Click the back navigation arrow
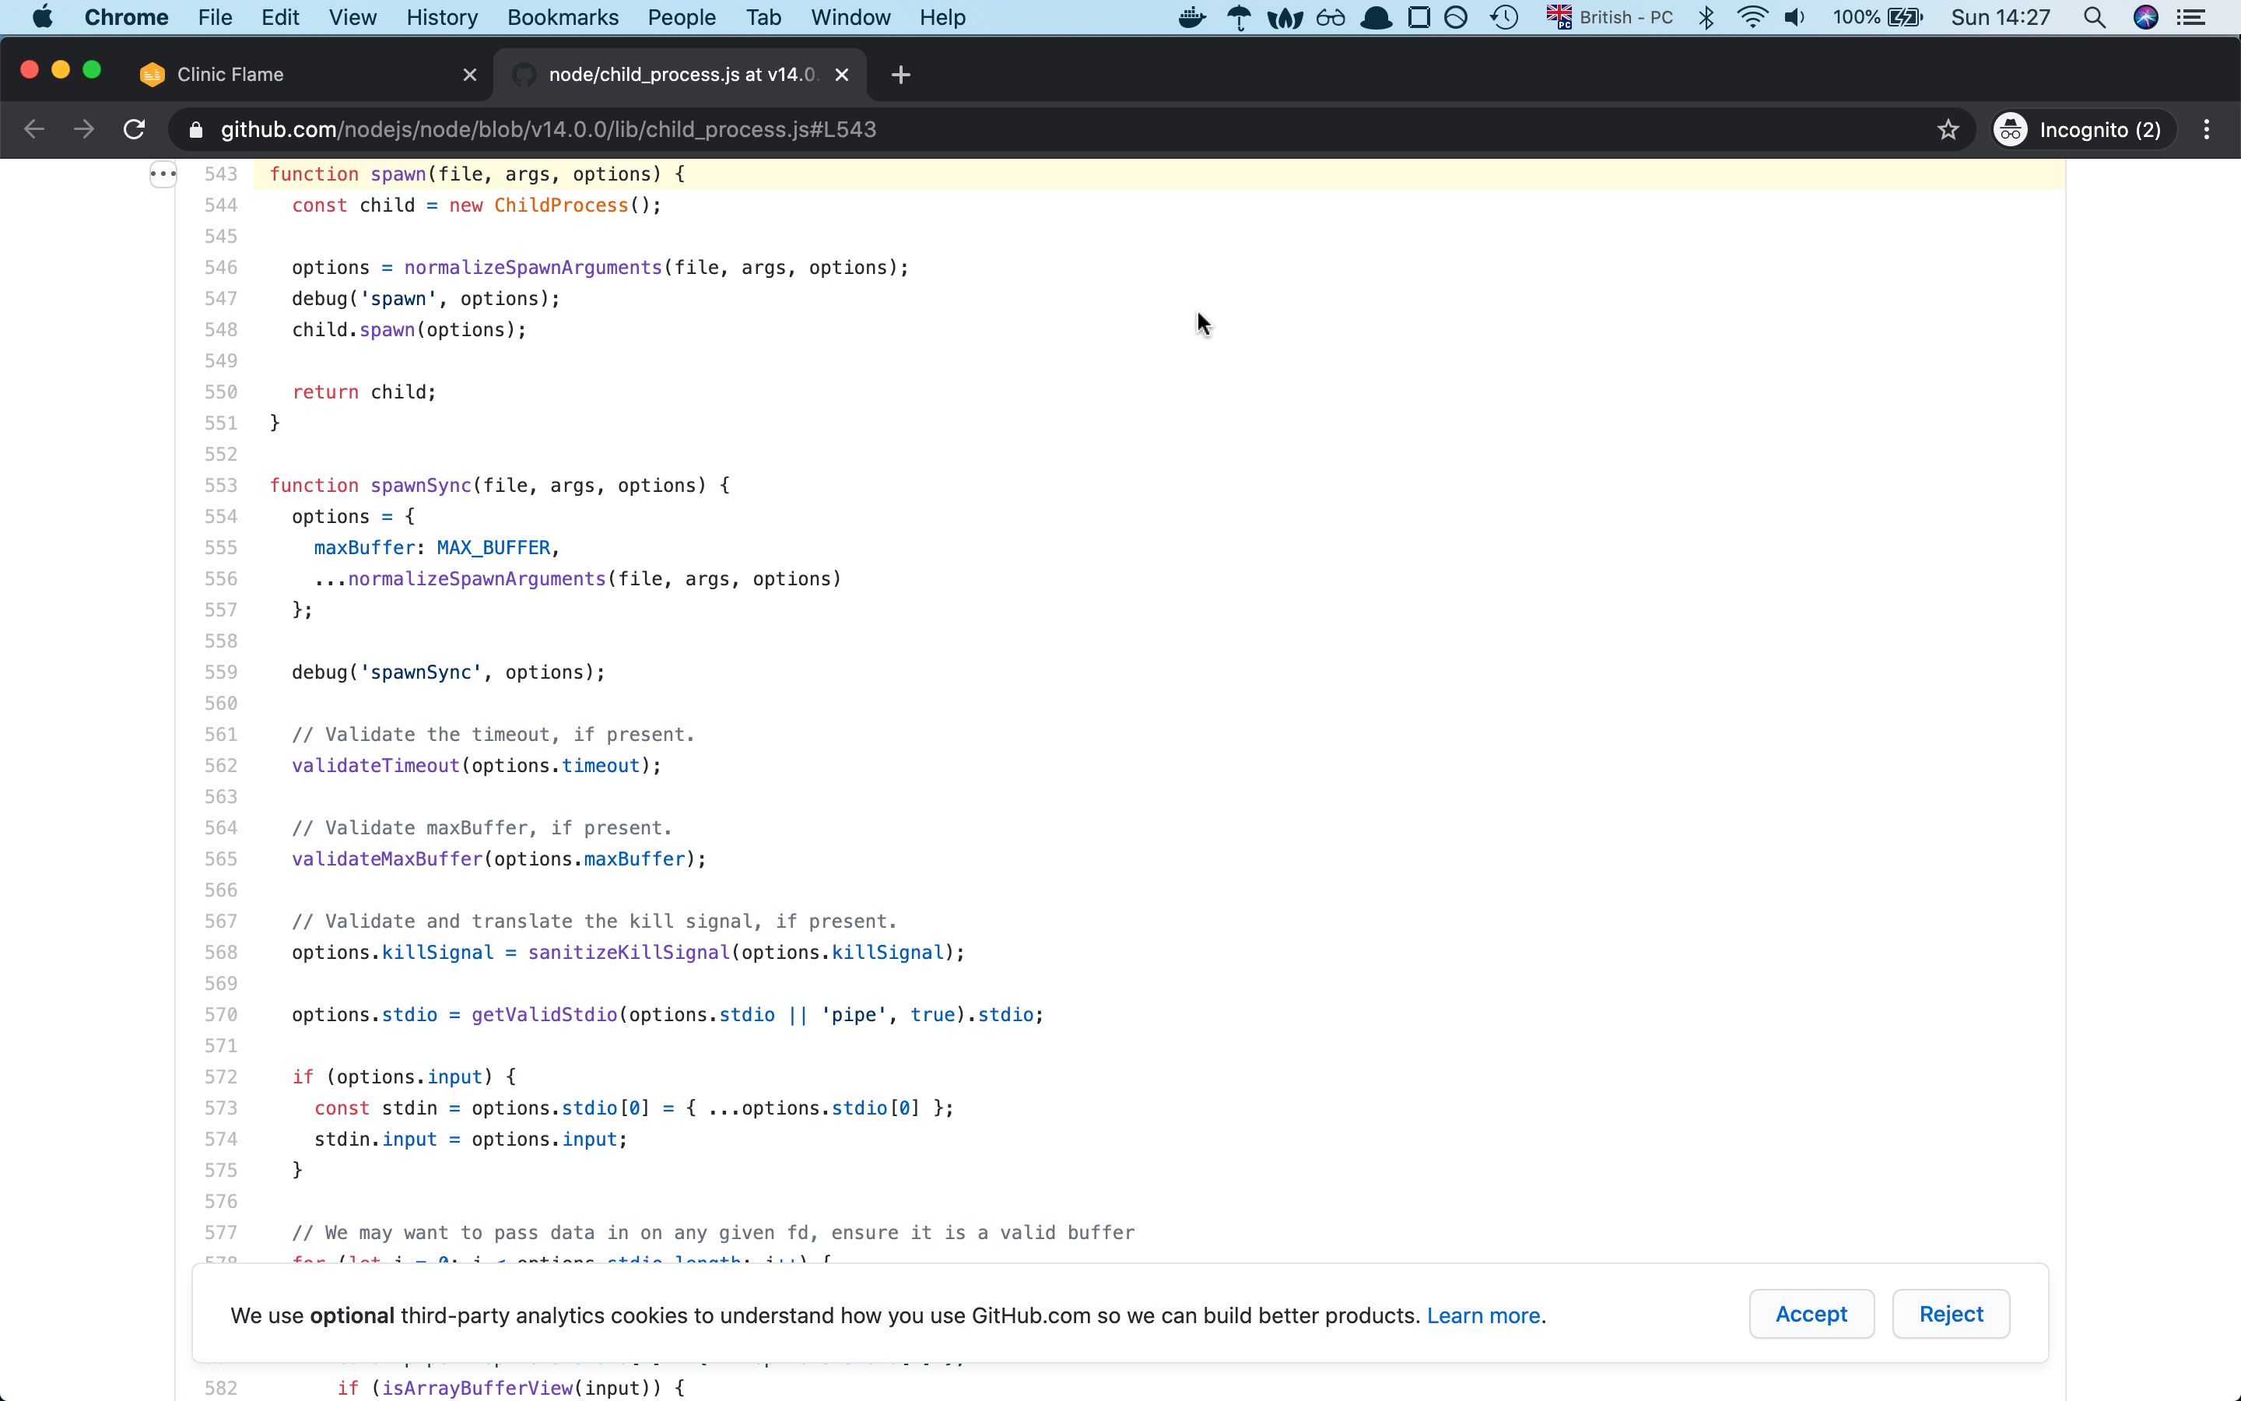The image size is (2241, 1401). (34, 128)
